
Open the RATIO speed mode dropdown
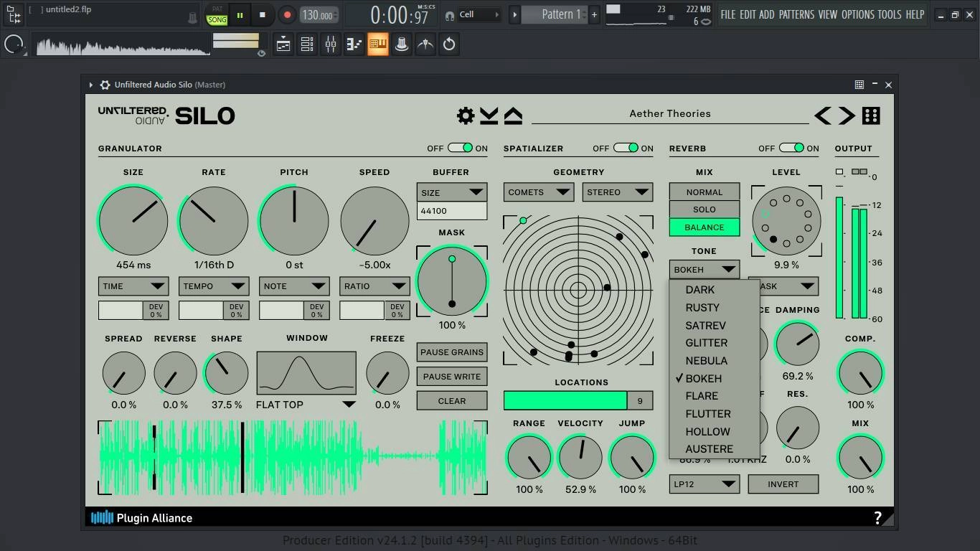point(374,286)
